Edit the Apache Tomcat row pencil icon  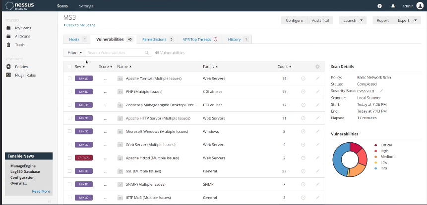click(x=318, y=79)
